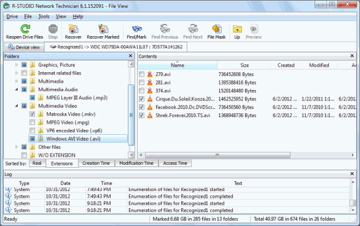Image resolution: width=360 pixels, height=226 pixels.
Task: Sort by Real structure
Action: tap(37, 164)
